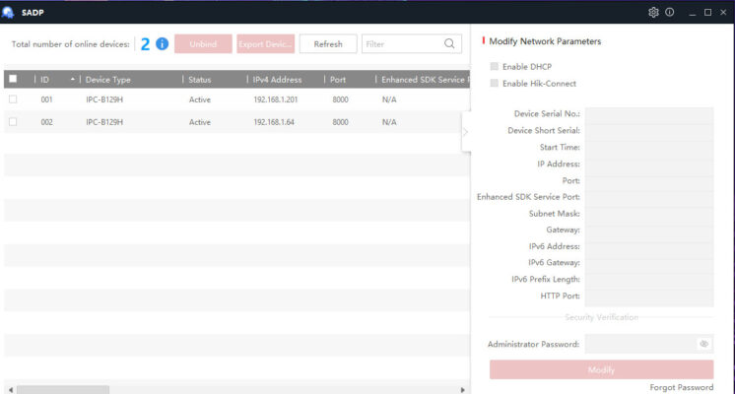
Task: Open the Forgot Password link
Action: [x=682, y=387]
